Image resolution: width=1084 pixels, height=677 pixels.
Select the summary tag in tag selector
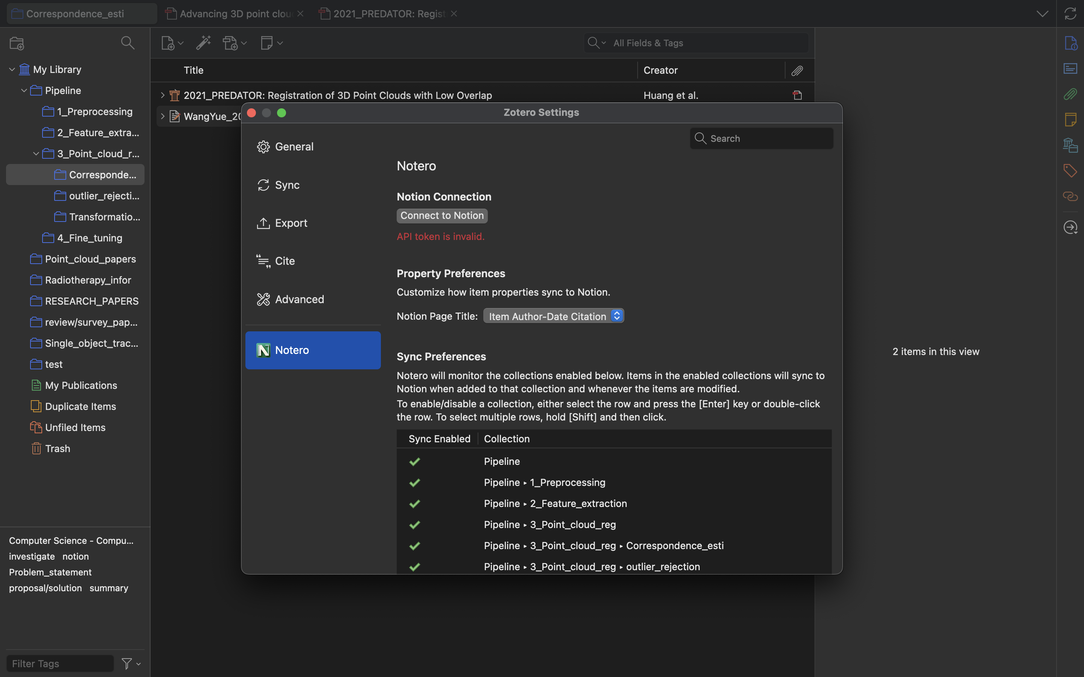108,588
